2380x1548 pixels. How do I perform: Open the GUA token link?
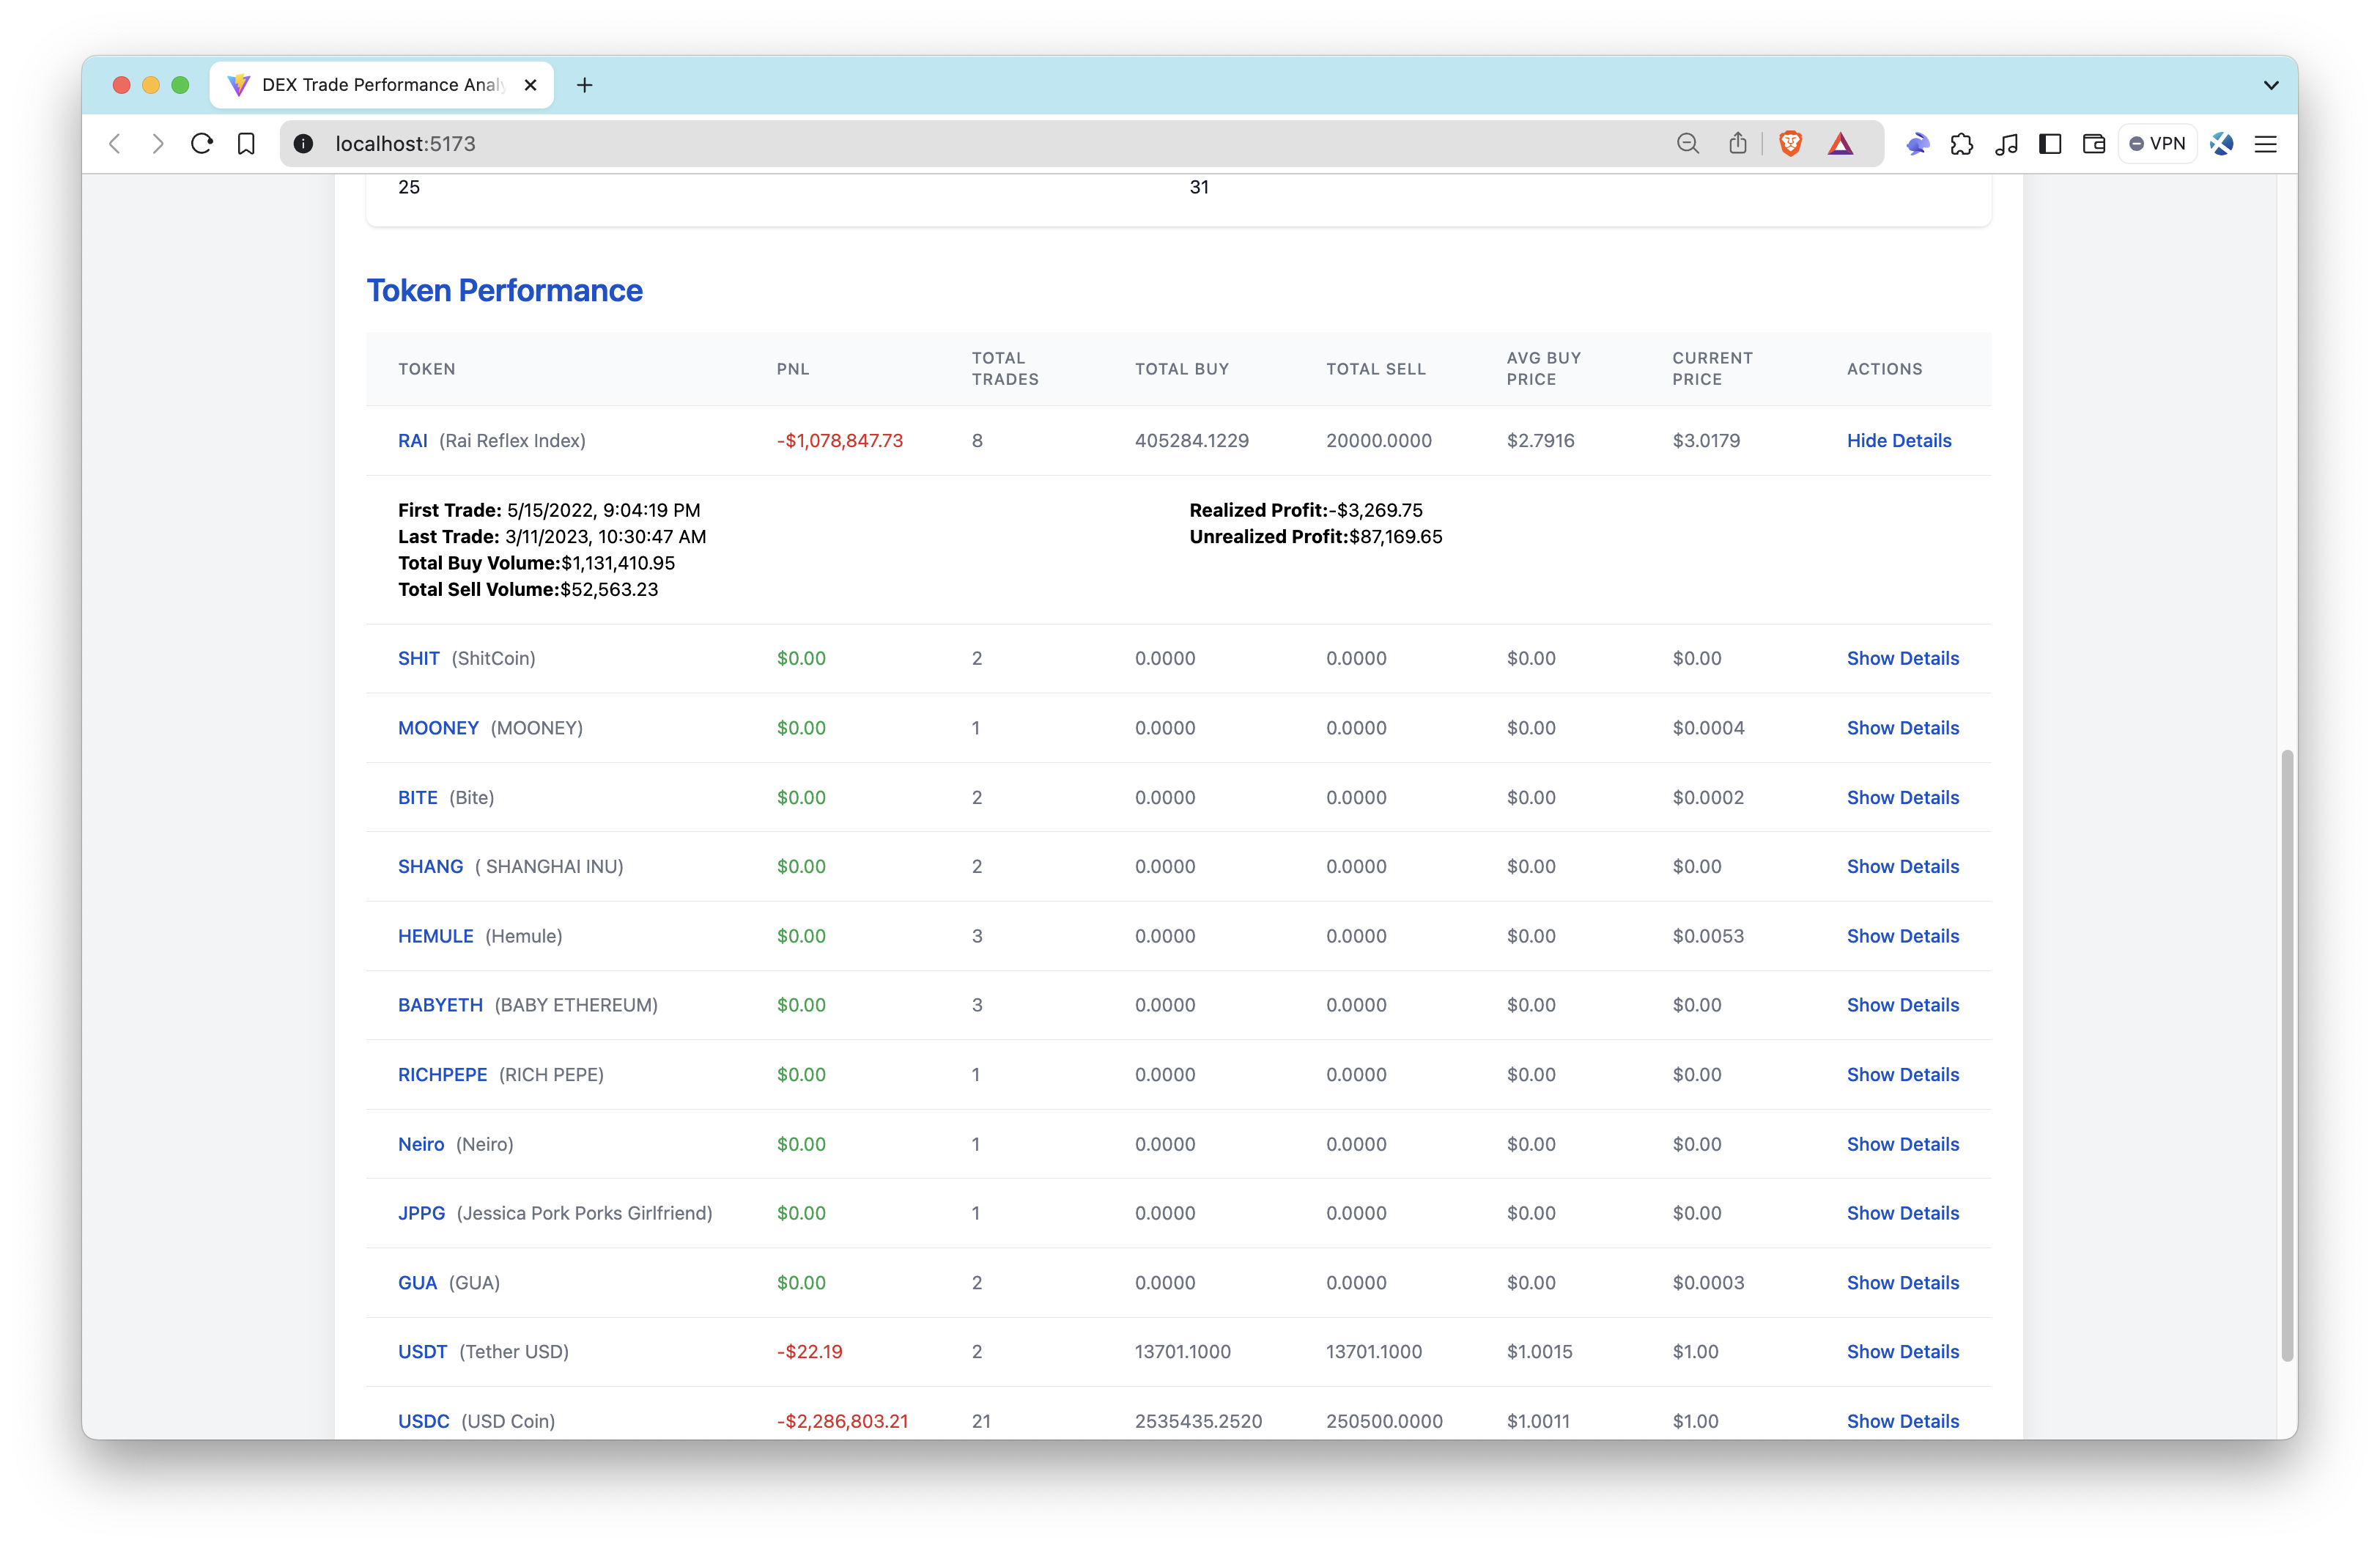point(418,1283)
